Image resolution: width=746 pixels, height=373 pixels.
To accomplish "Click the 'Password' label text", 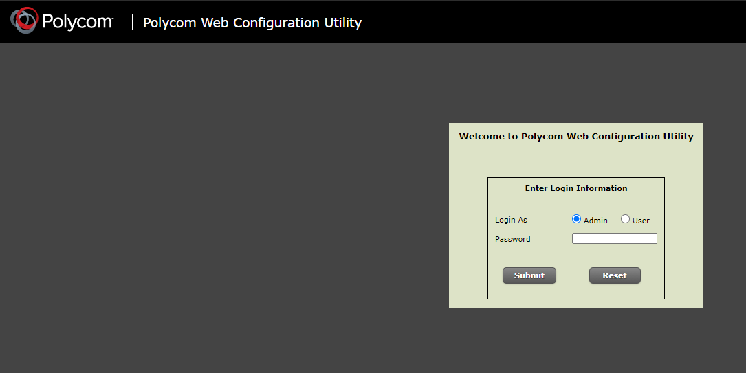I will 512,239.
